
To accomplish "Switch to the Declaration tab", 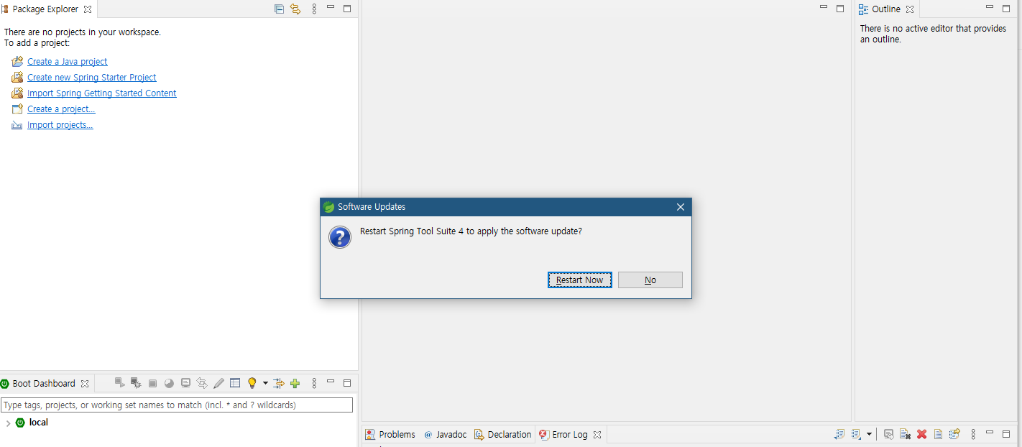I will point(502,435).
